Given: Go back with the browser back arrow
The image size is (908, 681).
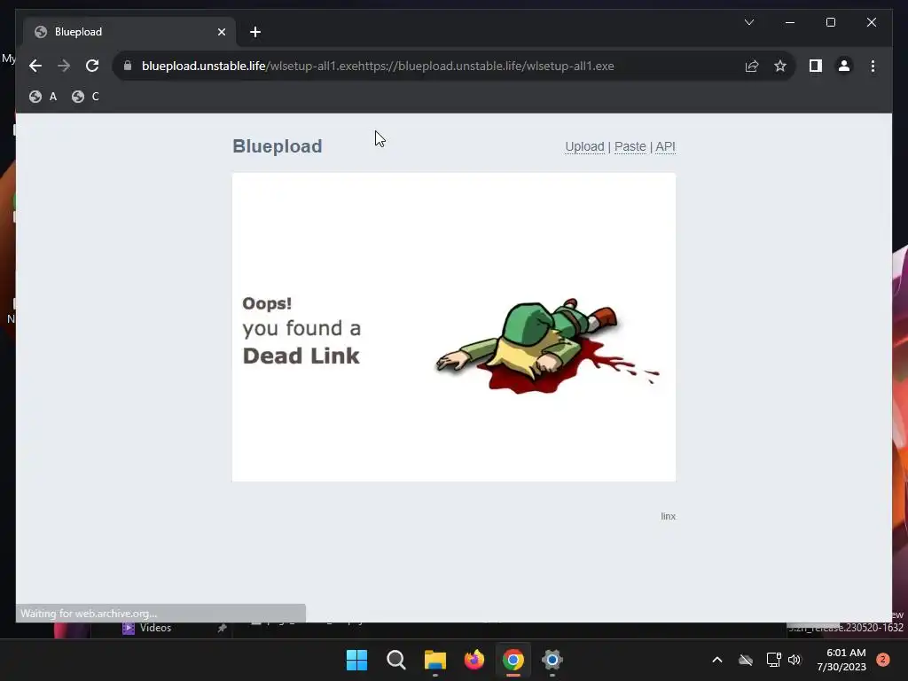Looking at the screenshot, I should [35, 66].
